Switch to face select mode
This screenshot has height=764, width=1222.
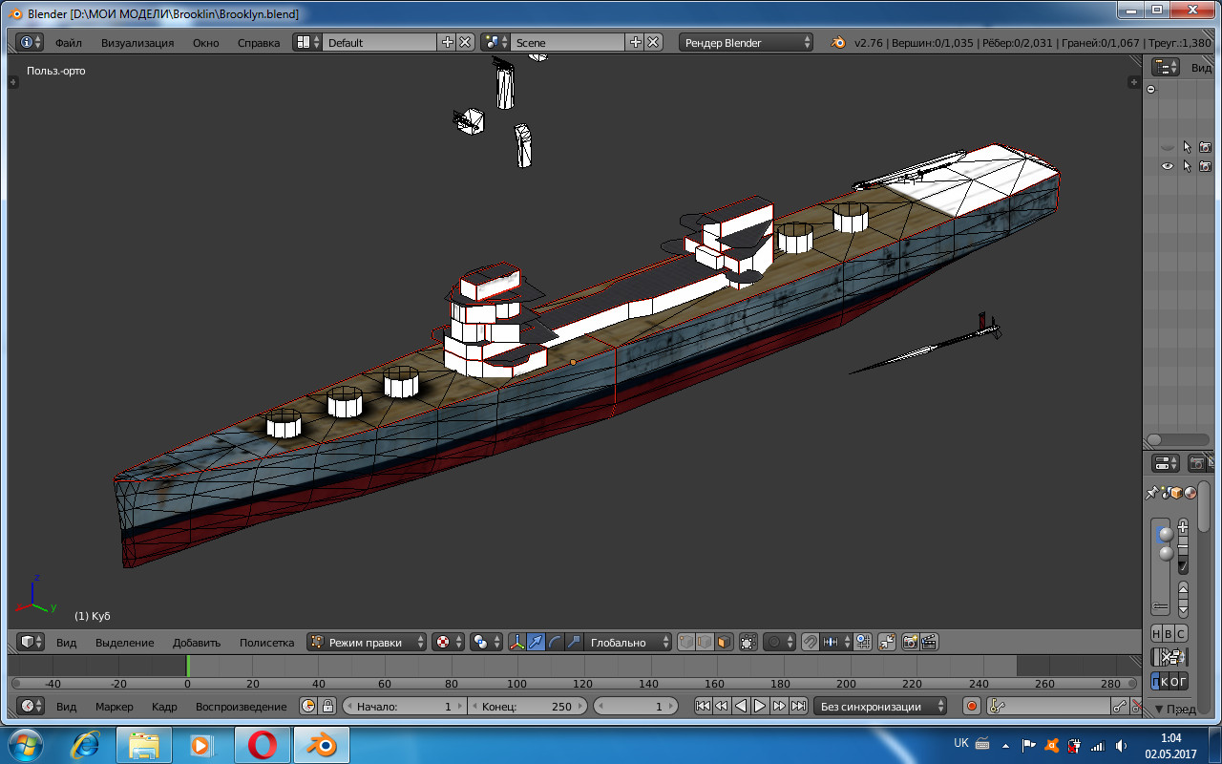pyautogui.click(x=724, y=643)
